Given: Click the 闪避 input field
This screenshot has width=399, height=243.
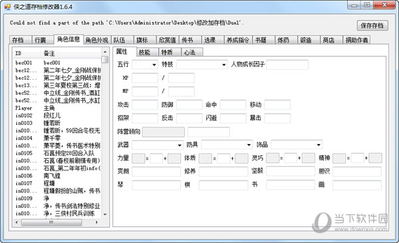Looking at the screenshot, I should click(x=233, y=118).
